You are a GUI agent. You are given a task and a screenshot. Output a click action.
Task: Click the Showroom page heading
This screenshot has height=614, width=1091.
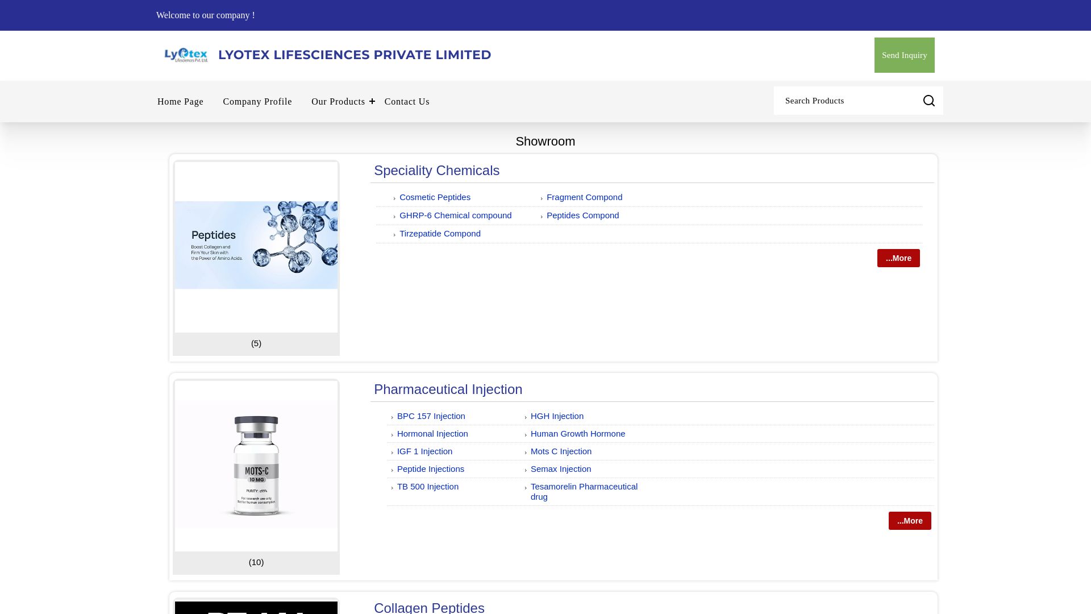(545, 142)
